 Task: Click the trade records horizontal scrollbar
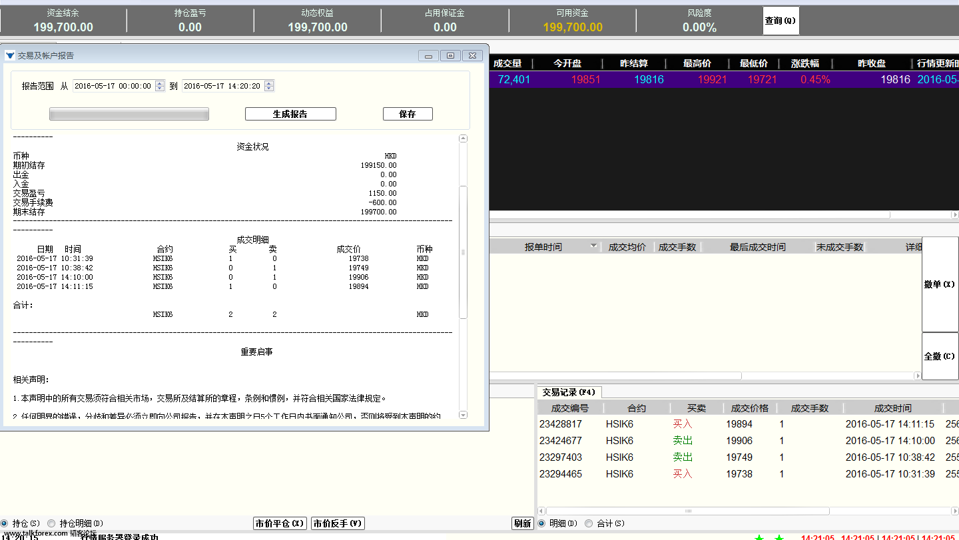point(688,511)
